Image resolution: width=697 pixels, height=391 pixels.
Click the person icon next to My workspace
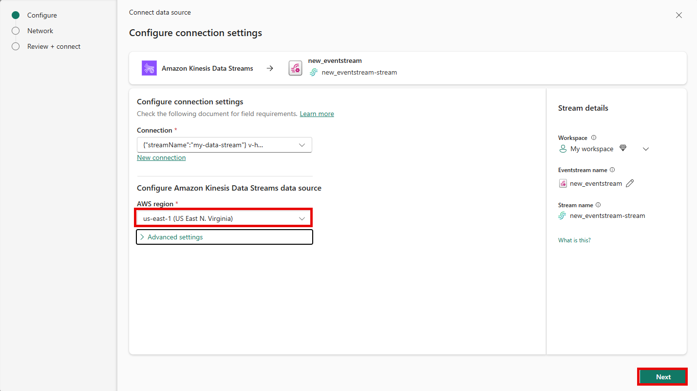click(563, 149)
